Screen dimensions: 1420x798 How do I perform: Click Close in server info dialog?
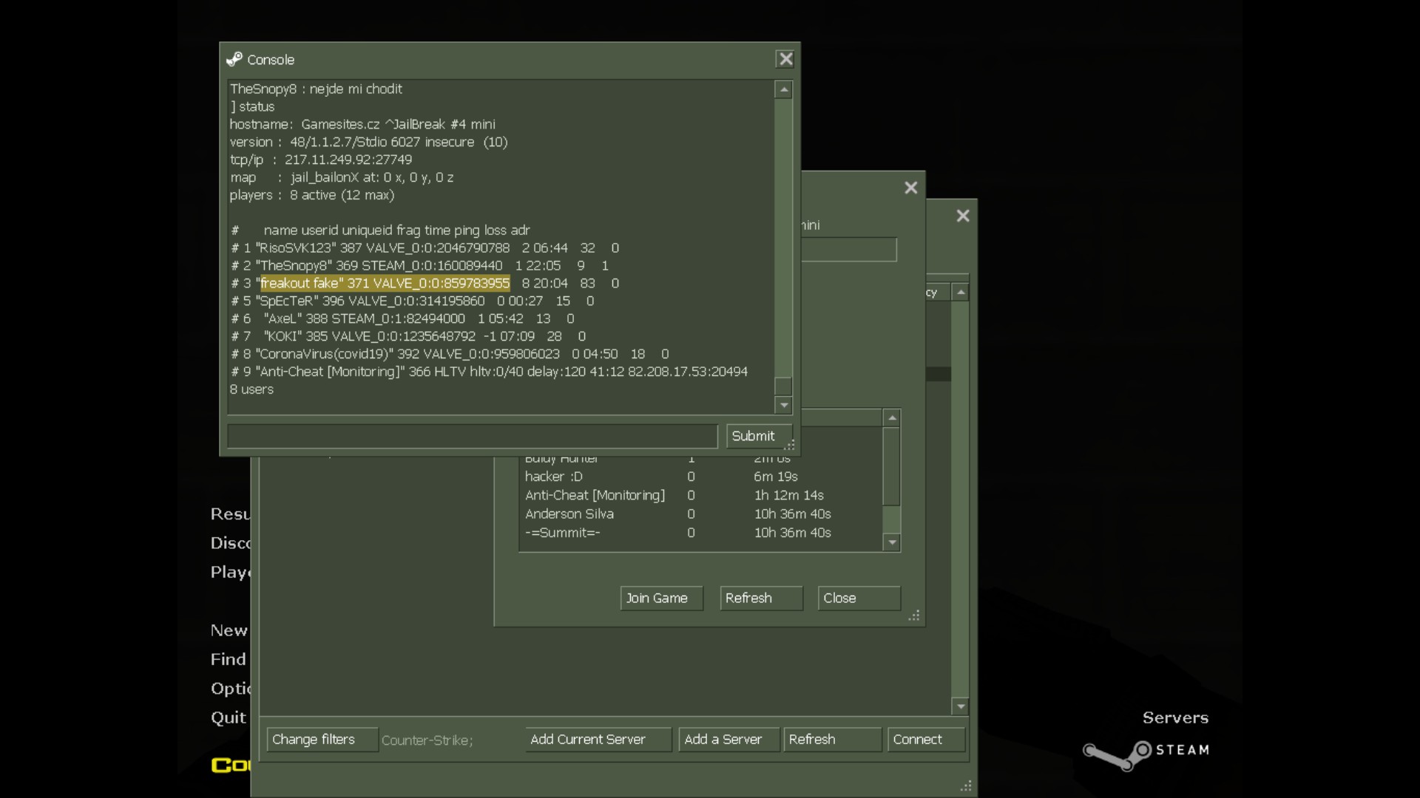click(x=859, y=598)
